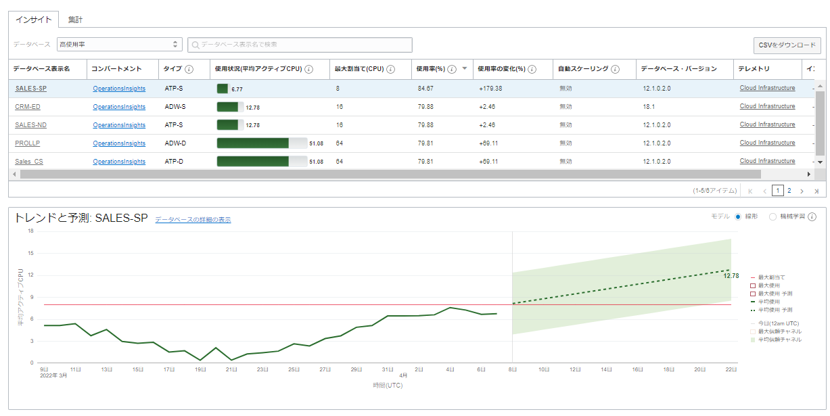Click the database display name search field
830x416 pixels.
click(300, 45)
